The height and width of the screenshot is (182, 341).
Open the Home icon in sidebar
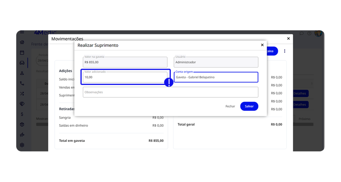(22, 42)
